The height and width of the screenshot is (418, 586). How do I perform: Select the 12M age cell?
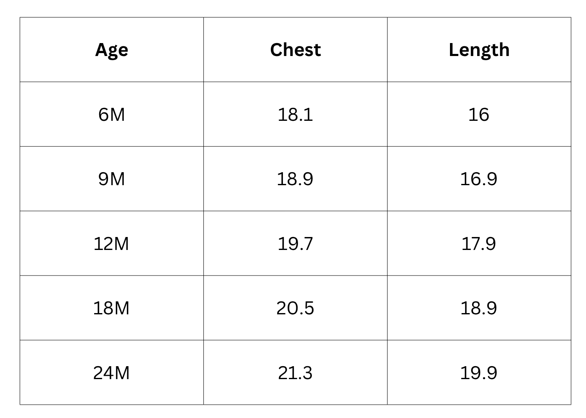pyautogui.click(x=111, y=244)
